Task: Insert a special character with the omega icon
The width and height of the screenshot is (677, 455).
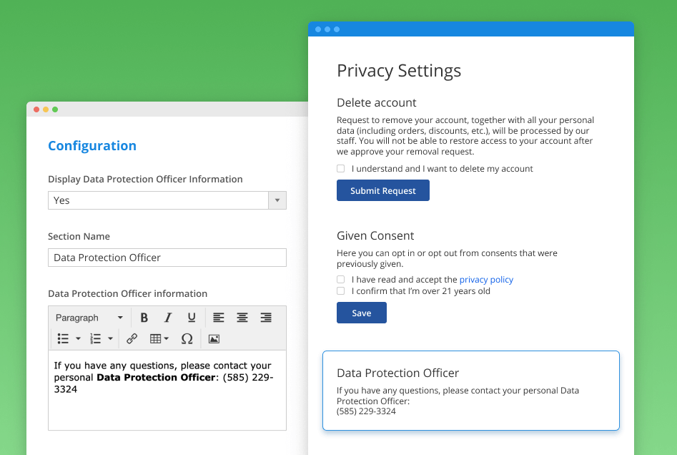Action: (187, 339)
